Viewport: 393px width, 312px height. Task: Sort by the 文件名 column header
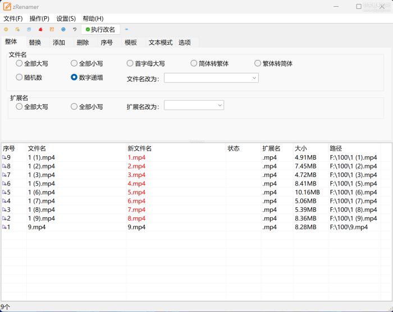76,148
